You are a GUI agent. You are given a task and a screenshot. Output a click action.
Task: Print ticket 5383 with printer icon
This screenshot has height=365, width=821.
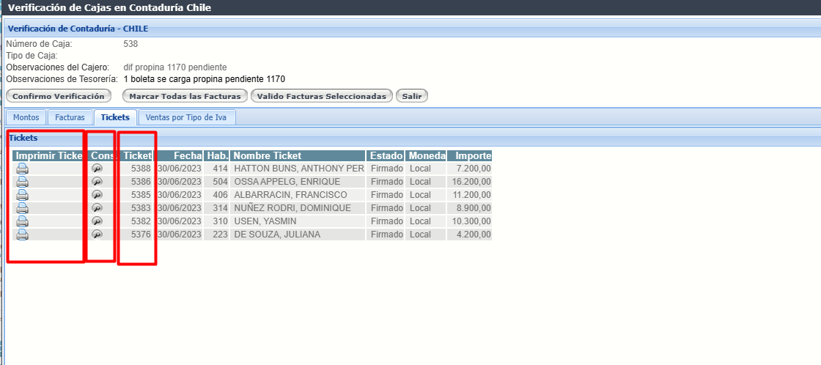pyautogui.click(x=22, y=208)
